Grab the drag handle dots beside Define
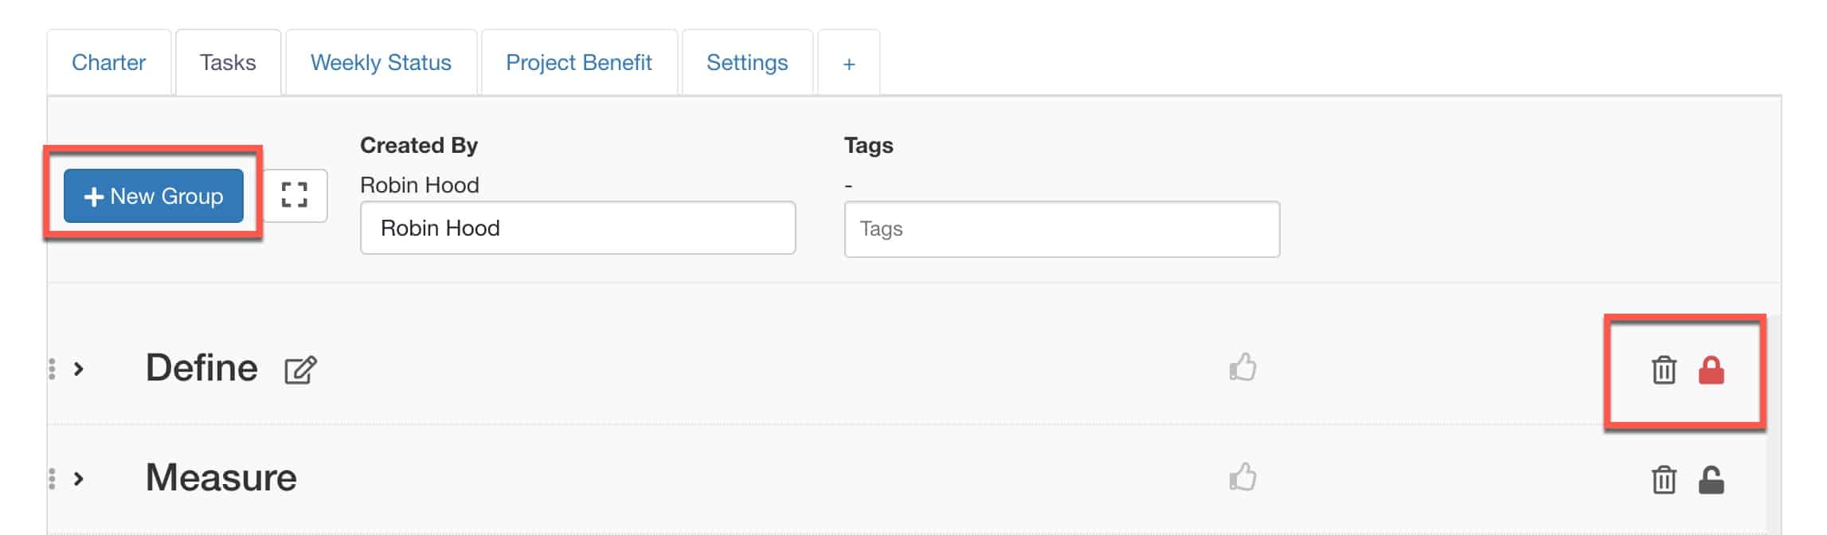Screen dimensions: 1827x535 53,369
